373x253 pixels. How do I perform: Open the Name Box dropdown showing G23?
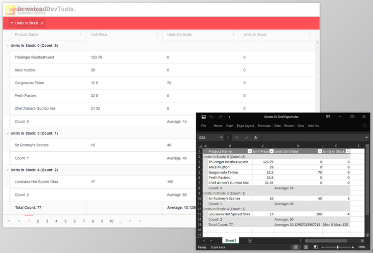pos(221,137)
